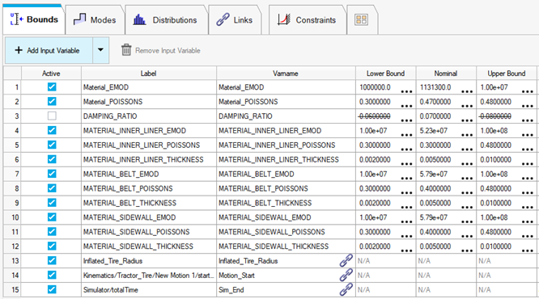Screen dimensions: 539x299
Task: Switch to the Modes tab
Action: 95,20
